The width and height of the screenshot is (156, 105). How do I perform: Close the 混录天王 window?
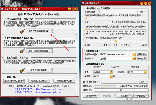click(77, 9)
